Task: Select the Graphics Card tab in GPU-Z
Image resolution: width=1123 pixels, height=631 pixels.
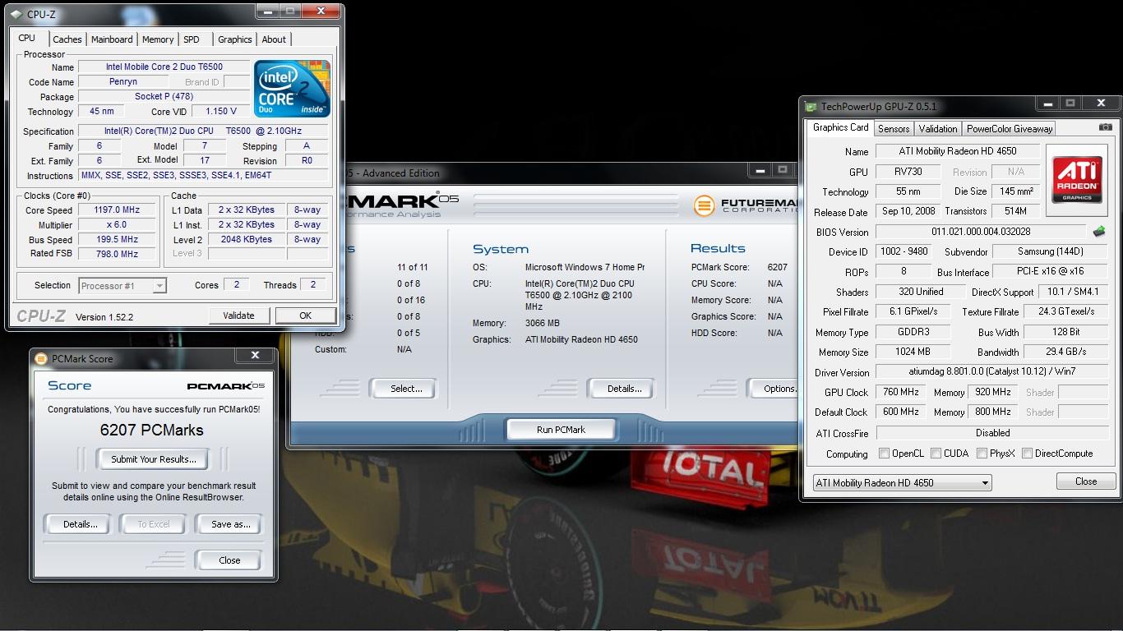Action: point(840,127)
